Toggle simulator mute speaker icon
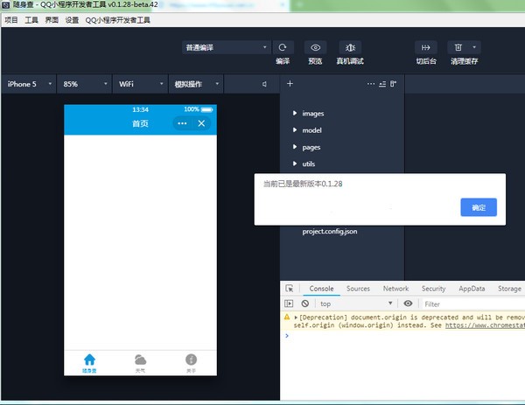 [264, 84]
